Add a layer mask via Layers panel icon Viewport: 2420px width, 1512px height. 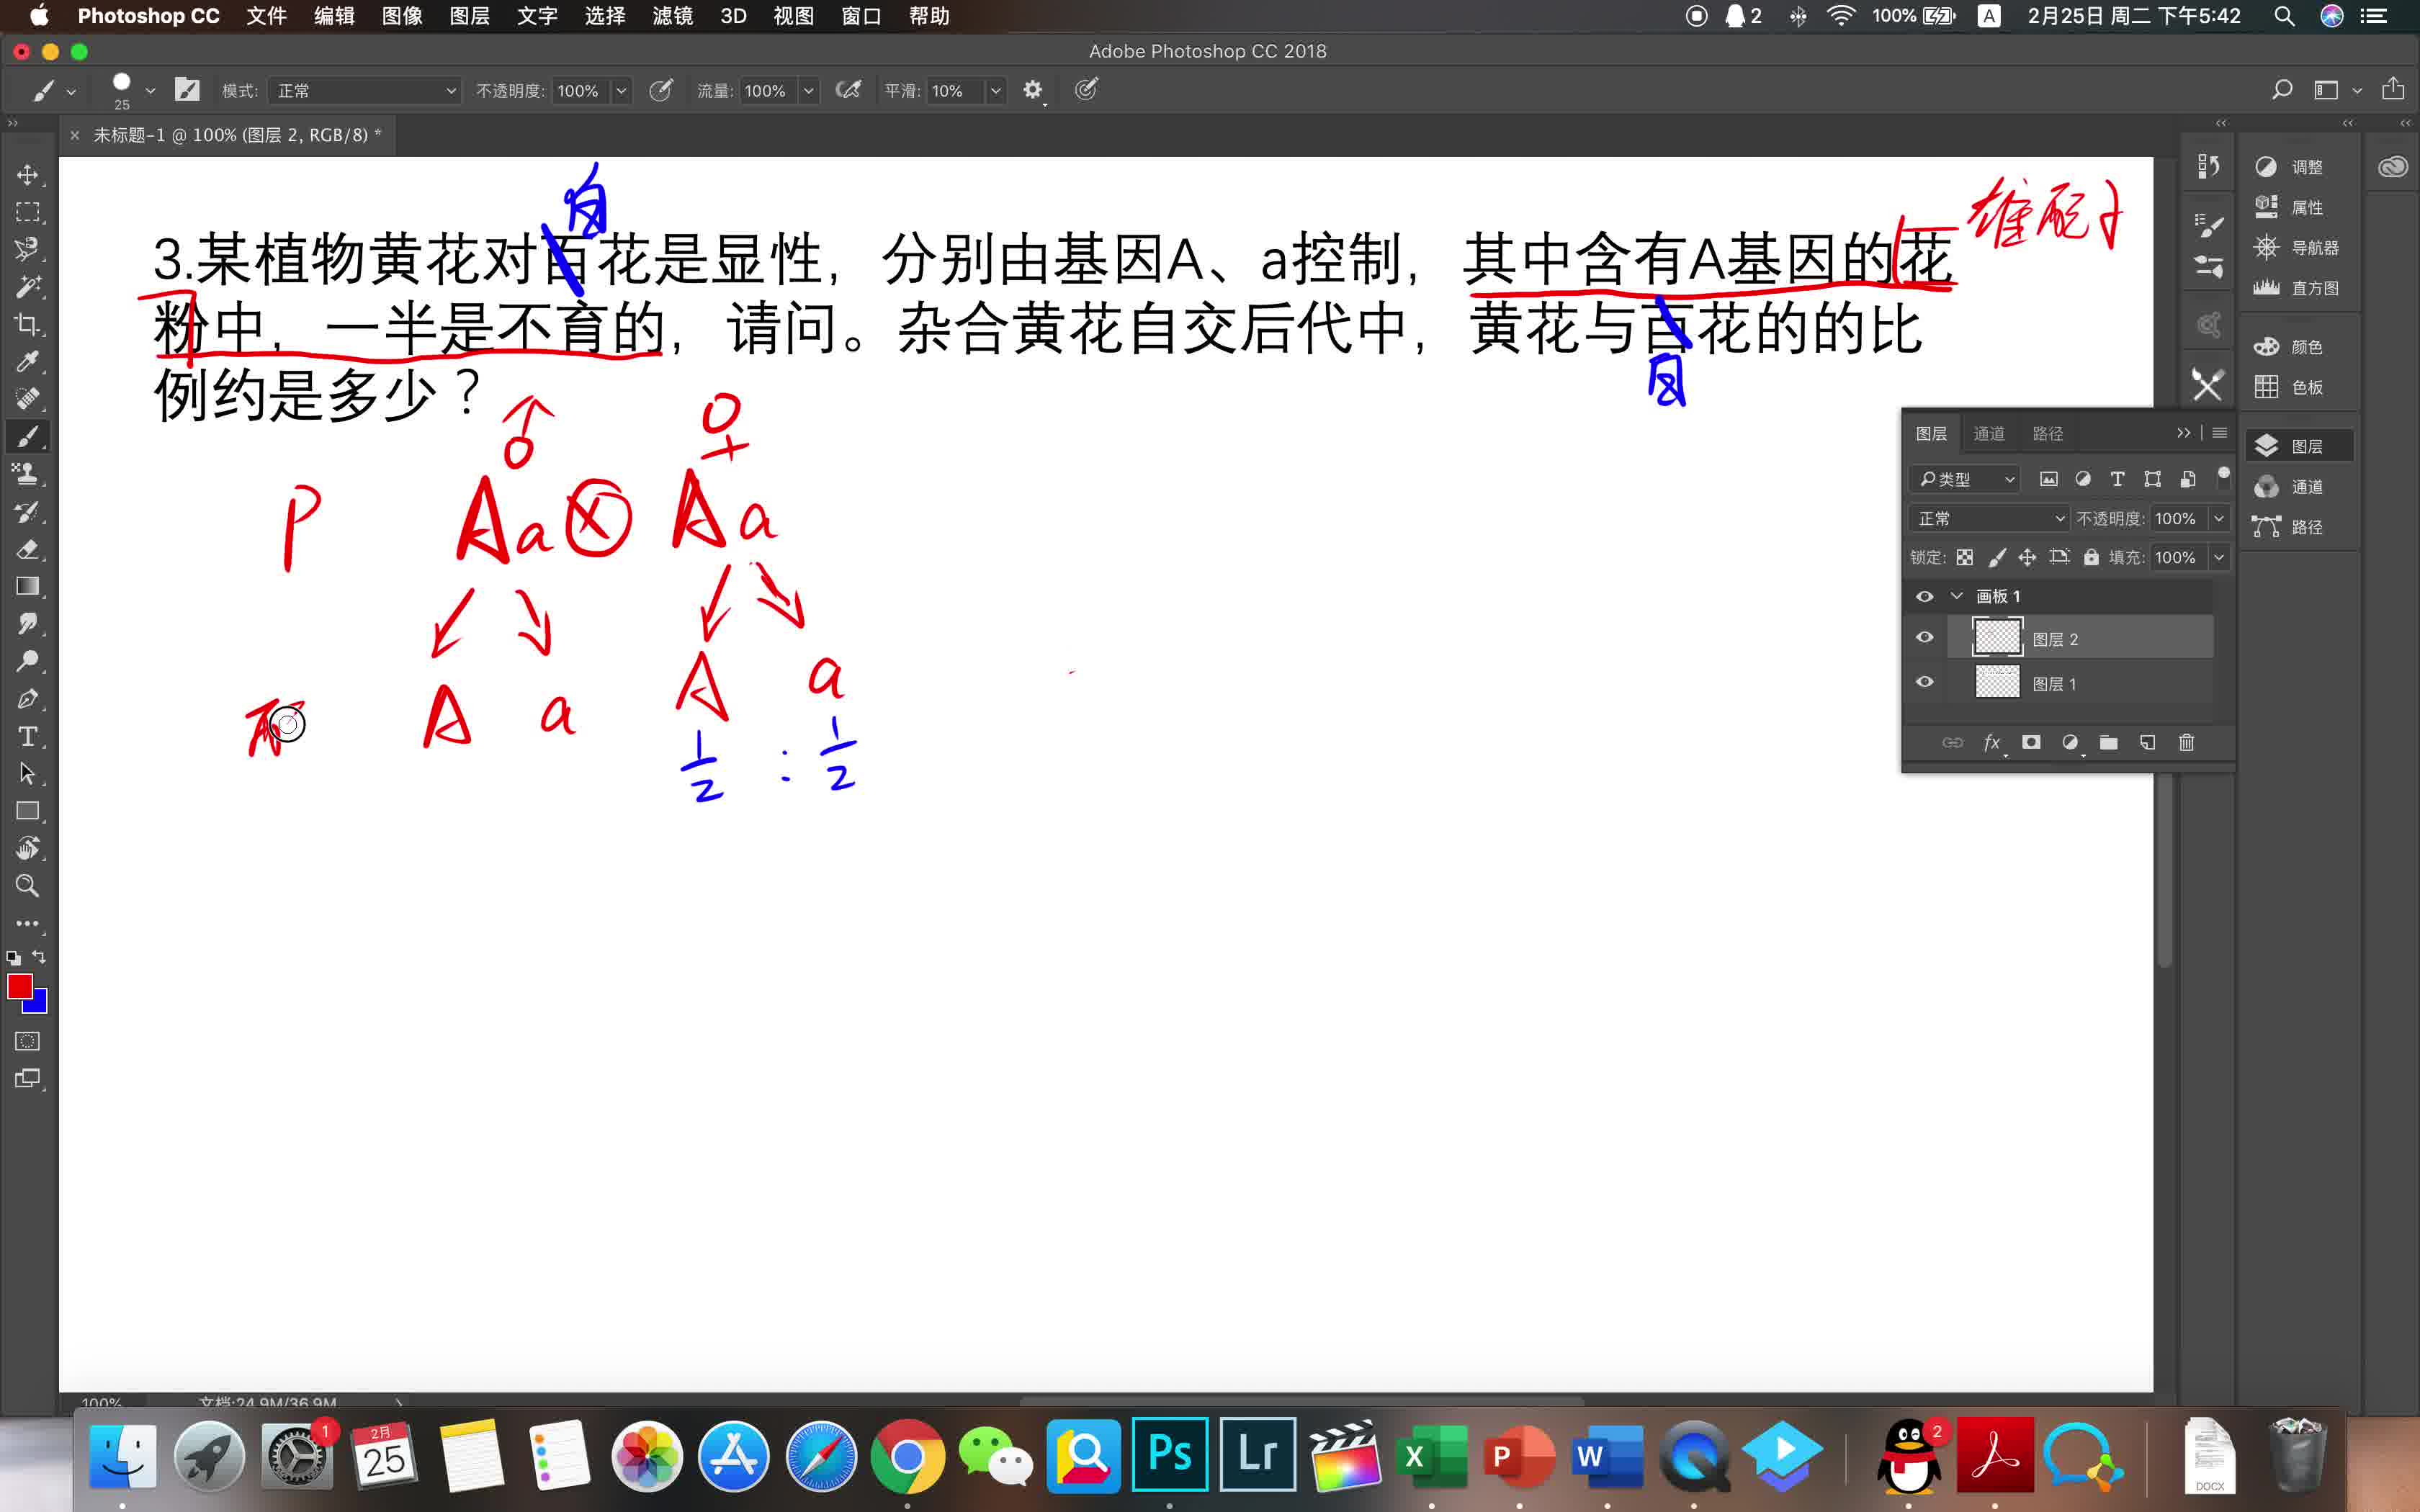point(2031,742)
